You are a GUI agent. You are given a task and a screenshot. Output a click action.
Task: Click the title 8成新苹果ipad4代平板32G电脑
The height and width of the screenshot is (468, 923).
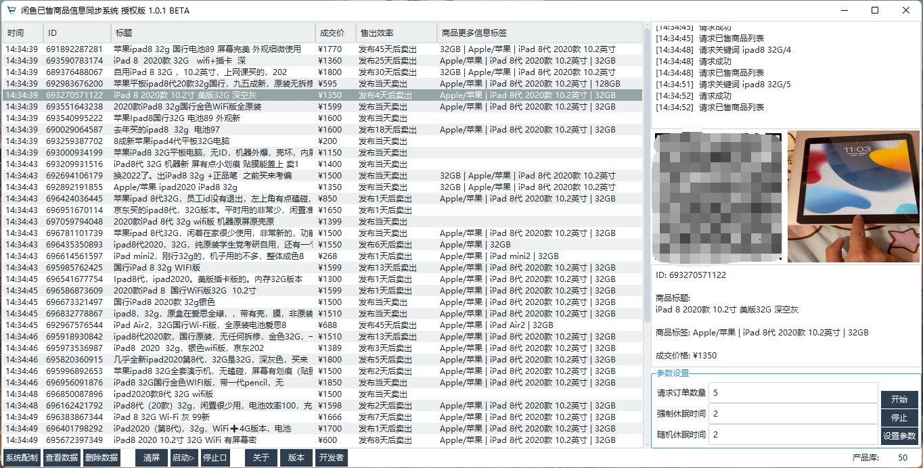(171, 141)
